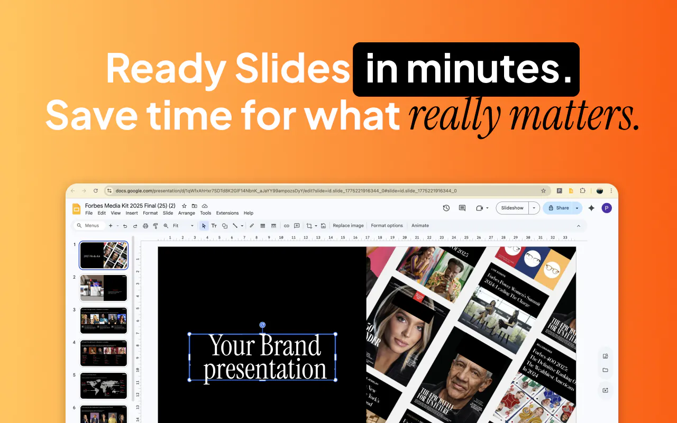Open the browser extensions puzzle icon
677x423 pixels.
click(x=583, y=191)
